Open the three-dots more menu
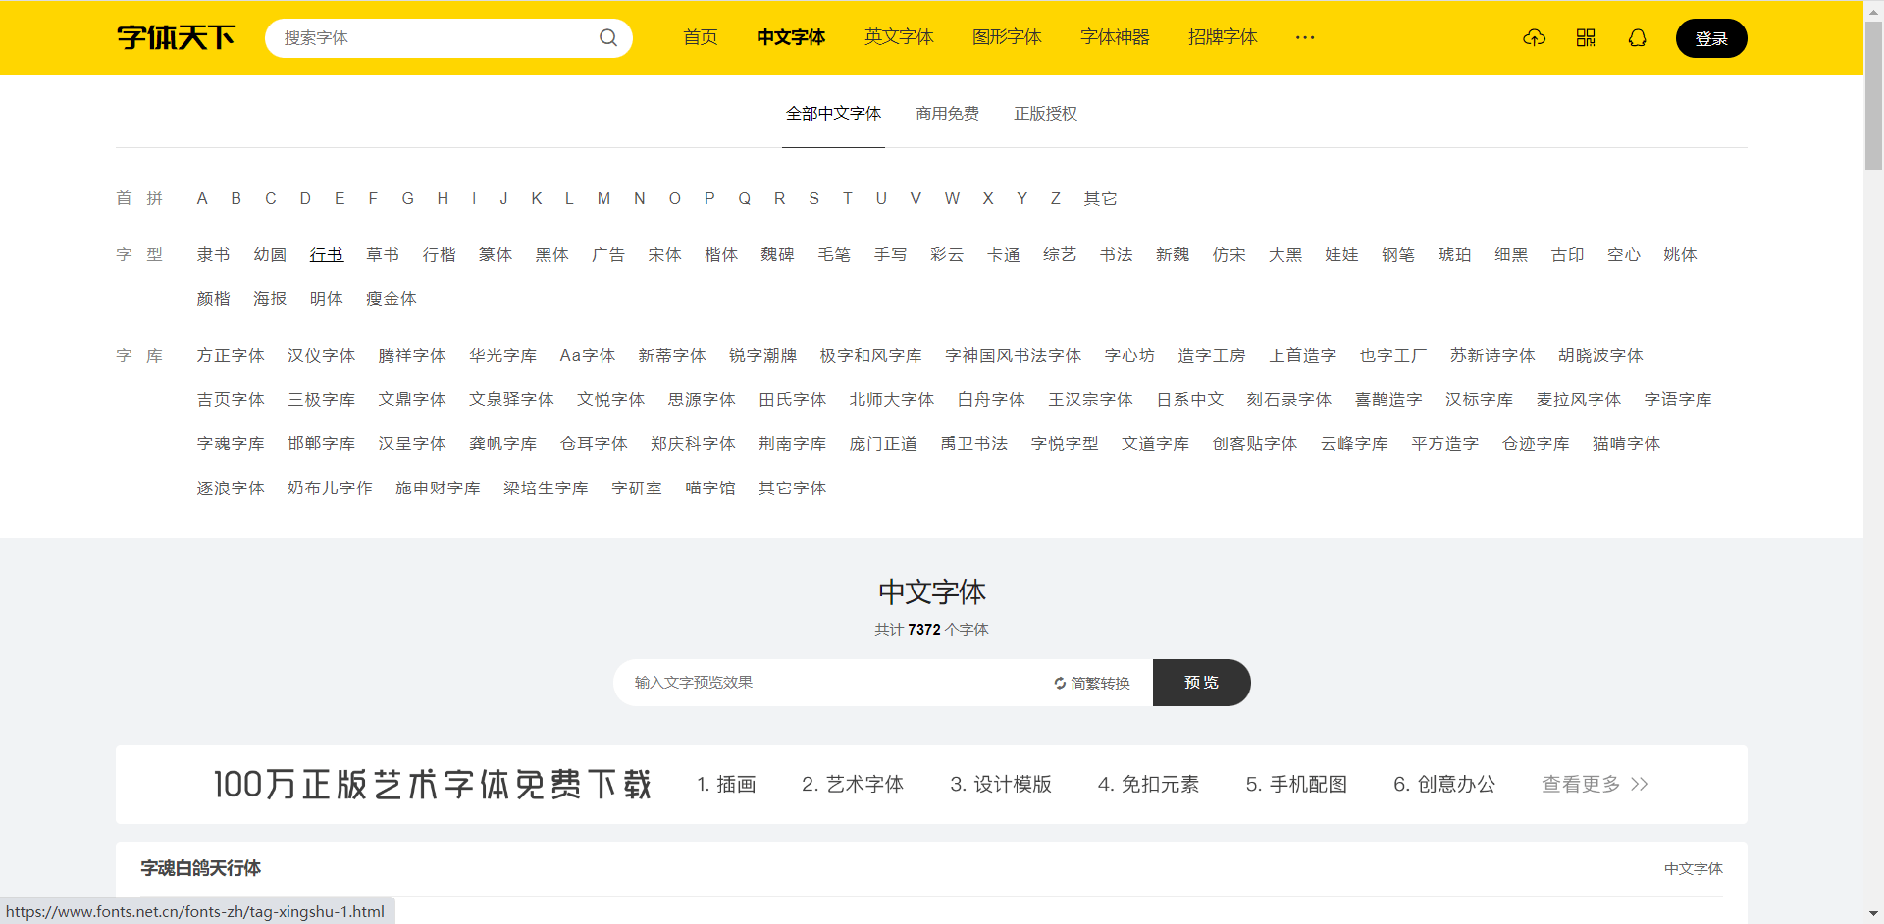Image resolution: width=1884 pixels, height=924 pixels. (x=1304, y=37)
